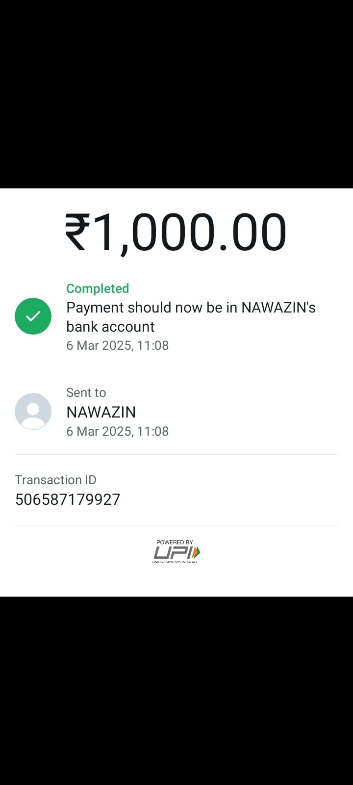Select transaction number 506587179927
353x785 pixels.
point(68,499)
